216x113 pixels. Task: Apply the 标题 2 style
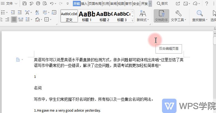104,16
